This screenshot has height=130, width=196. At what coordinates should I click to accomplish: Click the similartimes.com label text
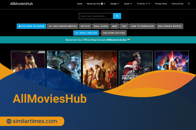(35, 121)
